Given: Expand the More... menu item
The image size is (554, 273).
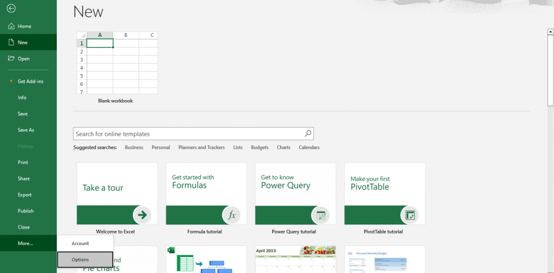Looking at the screenshot, I should 25,243.
